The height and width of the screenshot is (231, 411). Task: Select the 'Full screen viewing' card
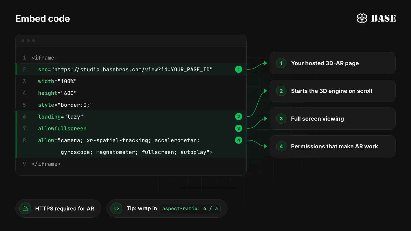click(x=332, y=119)
